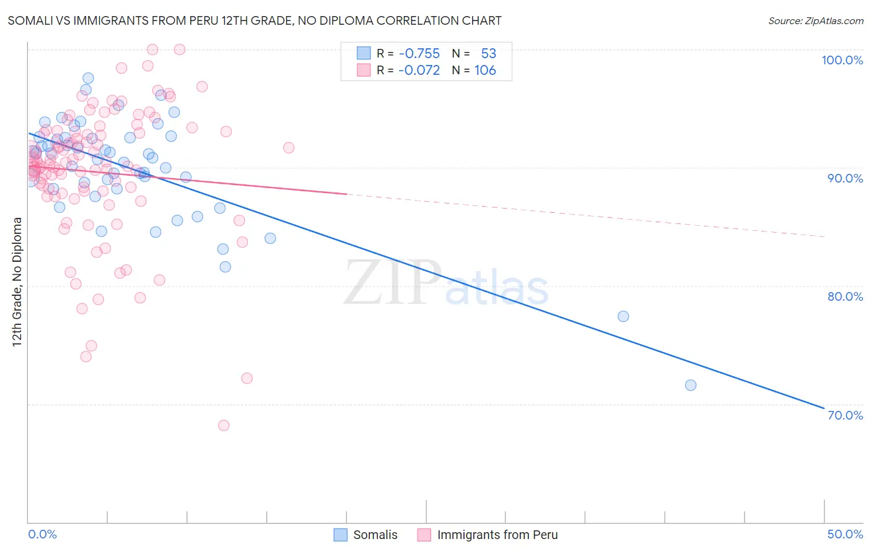Click the blue Somalis legend swatch
This screenshot has width=871, height=552.
[x=340, y=535]
